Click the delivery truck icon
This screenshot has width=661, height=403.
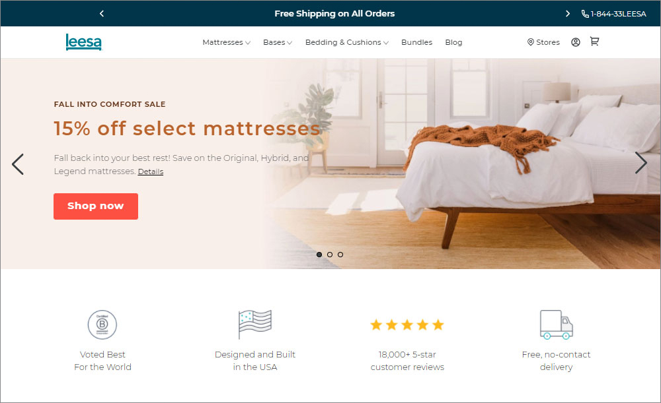point(557,325)
